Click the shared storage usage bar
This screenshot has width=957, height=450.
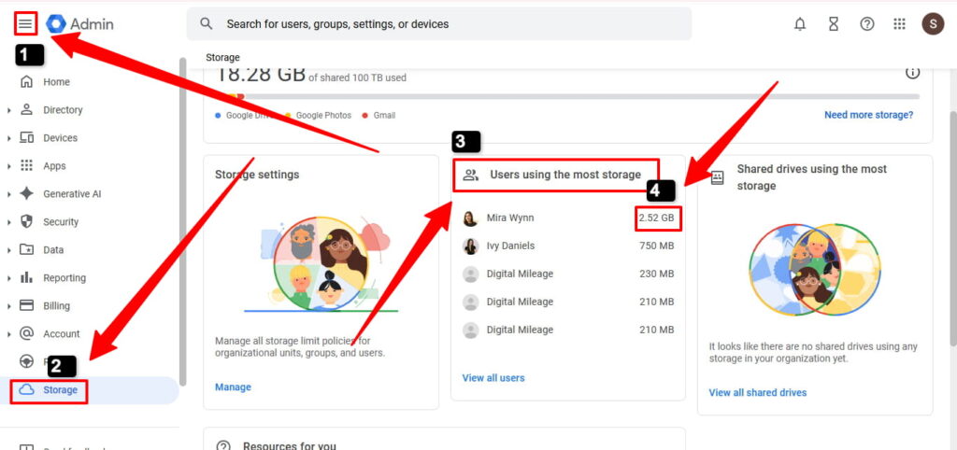tap(561, 96)
